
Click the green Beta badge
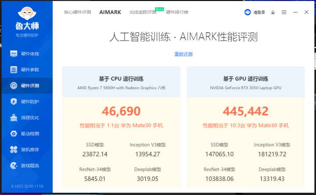(159, 9)
